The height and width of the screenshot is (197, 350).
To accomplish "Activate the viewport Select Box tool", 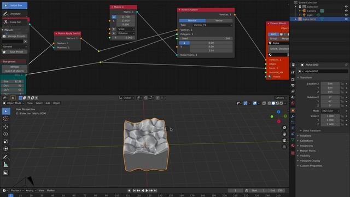I will pyautogui.click(x=6, y=111).
